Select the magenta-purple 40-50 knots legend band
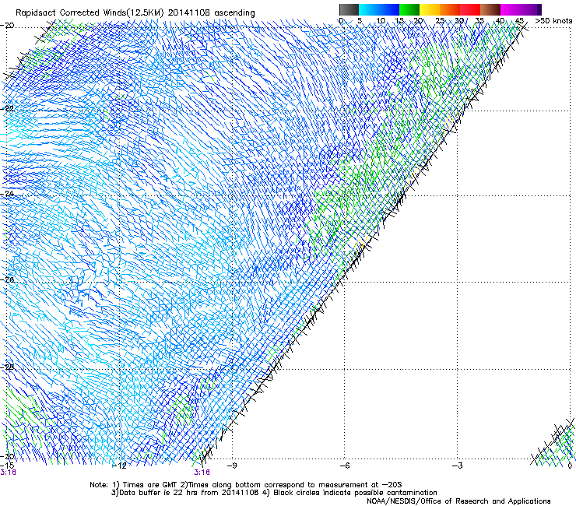The width and height of the screenshot is (576, 506). [521, 9]
